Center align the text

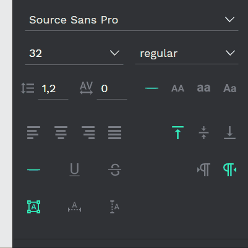(61, 132)
